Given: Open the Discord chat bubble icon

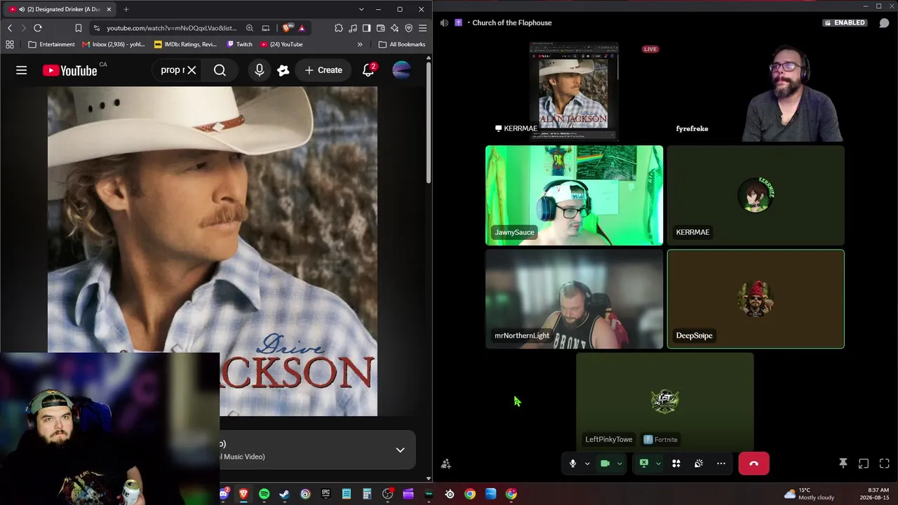Looking at the screenshot, I should tap(884, 22).
